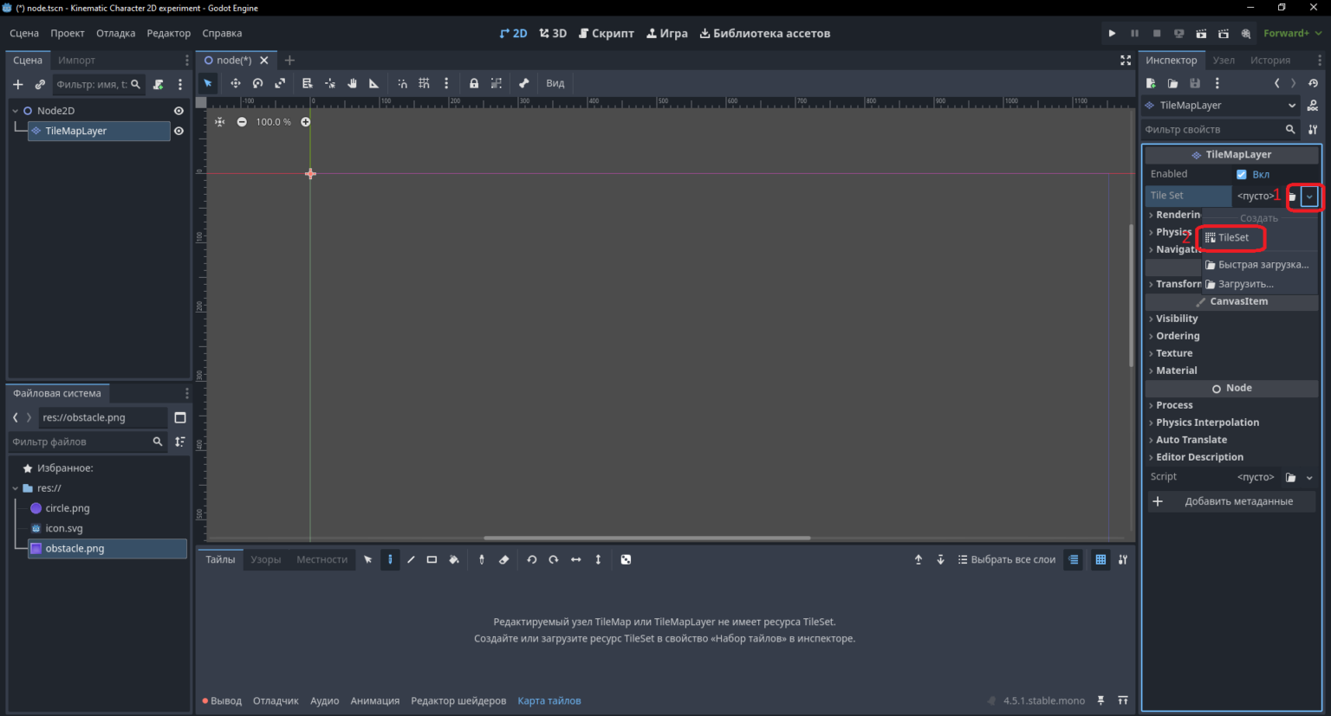
Task: Hide the Node2D node visibility
Action: pyautogui.click(x=179, y=111)
